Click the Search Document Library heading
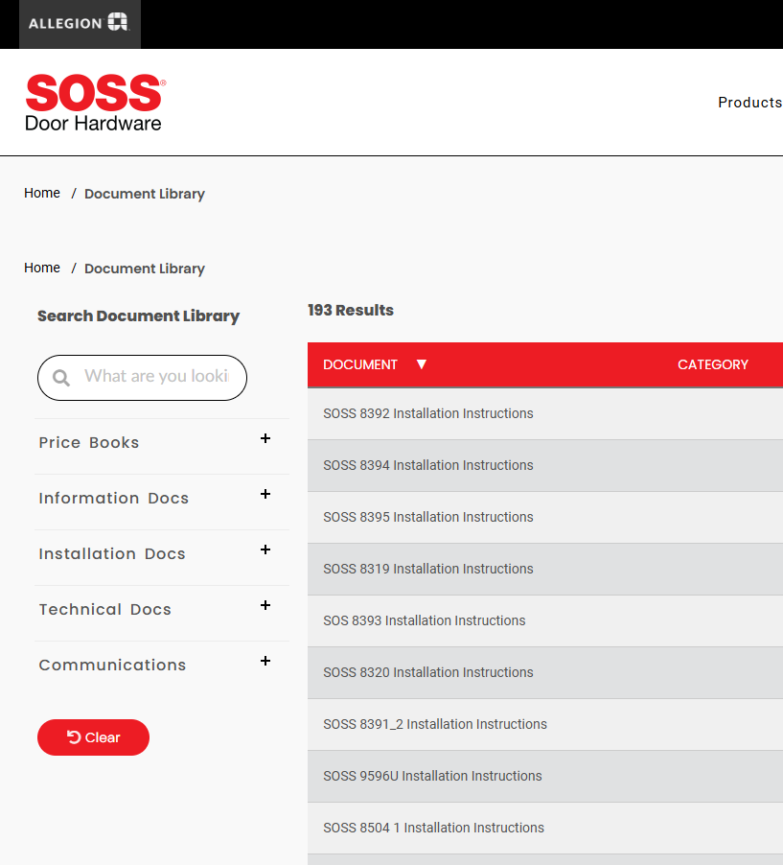783x865 pixels. point(138,316)
